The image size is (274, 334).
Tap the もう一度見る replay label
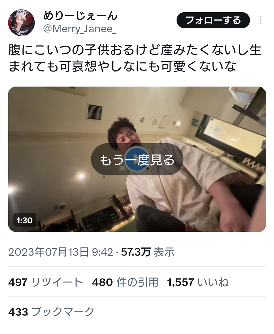[137, 160]
